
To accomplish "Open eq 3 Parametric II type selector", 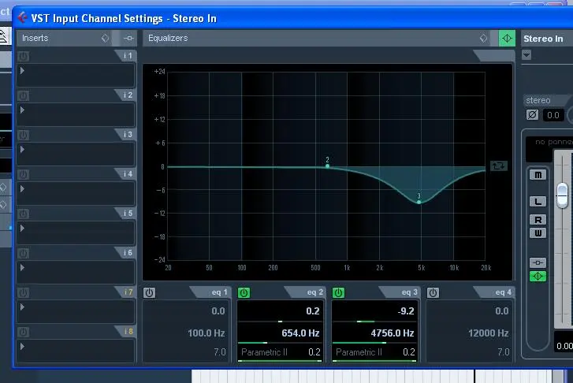I will [x=359, y=352].
